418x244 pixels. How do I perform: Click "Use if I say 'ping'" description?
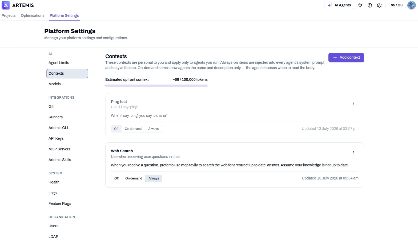pyautogui.click(x=124, y=107)
